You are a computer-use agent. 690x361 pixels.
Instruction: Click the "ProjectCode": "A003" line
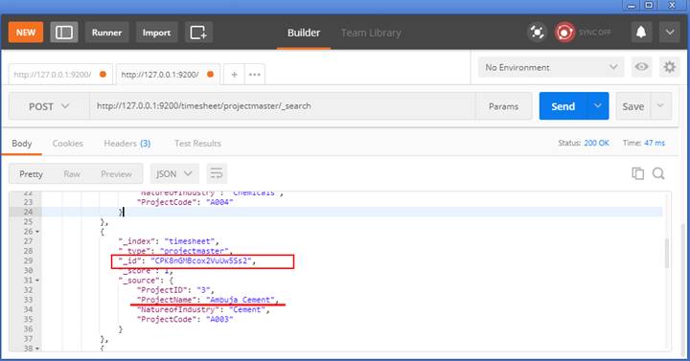pos(185,319)
